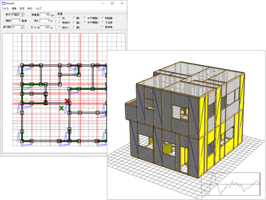This screenshot has height=200, width=266.
Task: Click the green X marker on floor plan
Action: click(61, 108)
